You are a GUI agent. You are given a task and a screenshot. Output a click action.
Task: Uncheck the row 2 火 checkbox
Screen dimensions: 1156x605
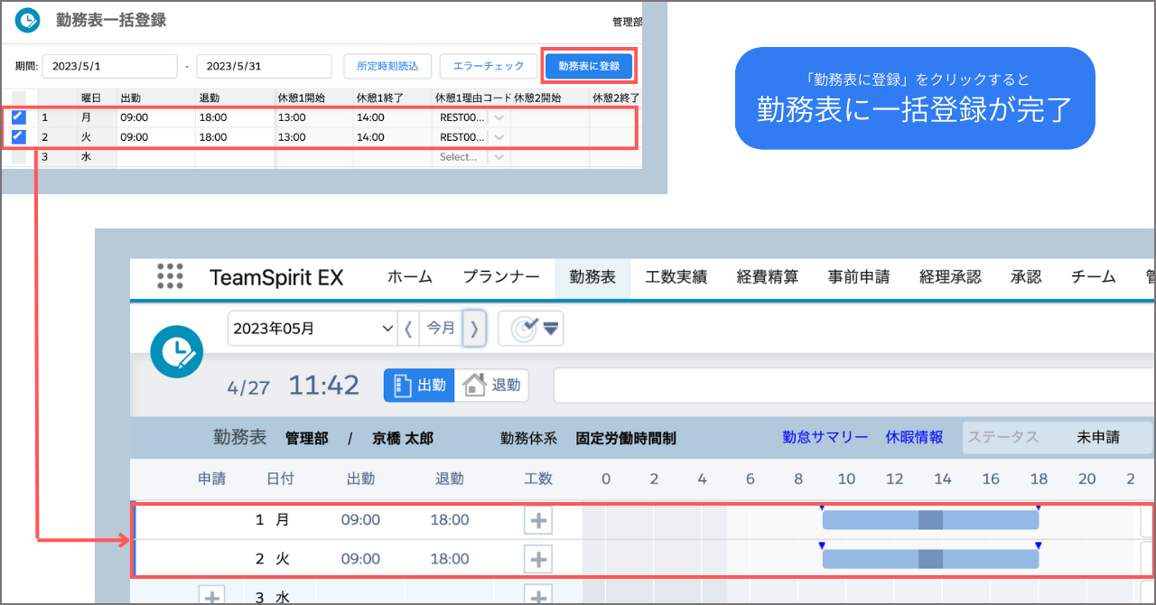tap(19, 137)
